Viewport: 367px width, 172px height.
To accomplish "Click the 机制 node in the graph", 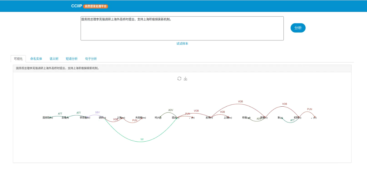I will [297, 118].
